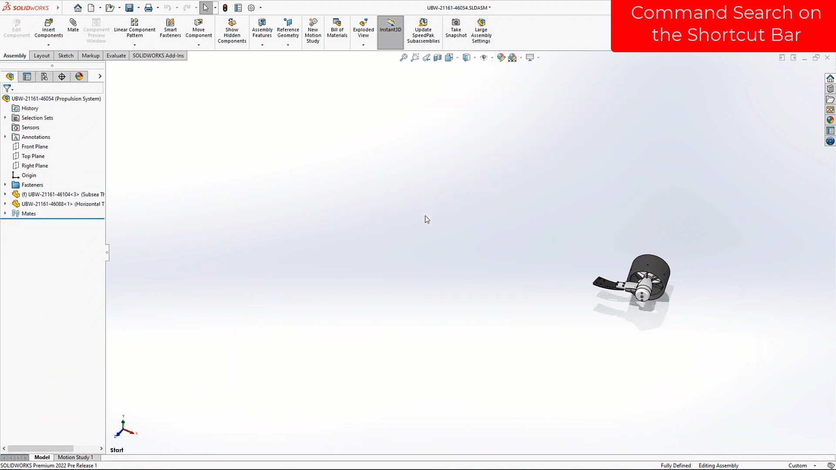Click Update SpeedPak Subassemblies

point(423,30)
